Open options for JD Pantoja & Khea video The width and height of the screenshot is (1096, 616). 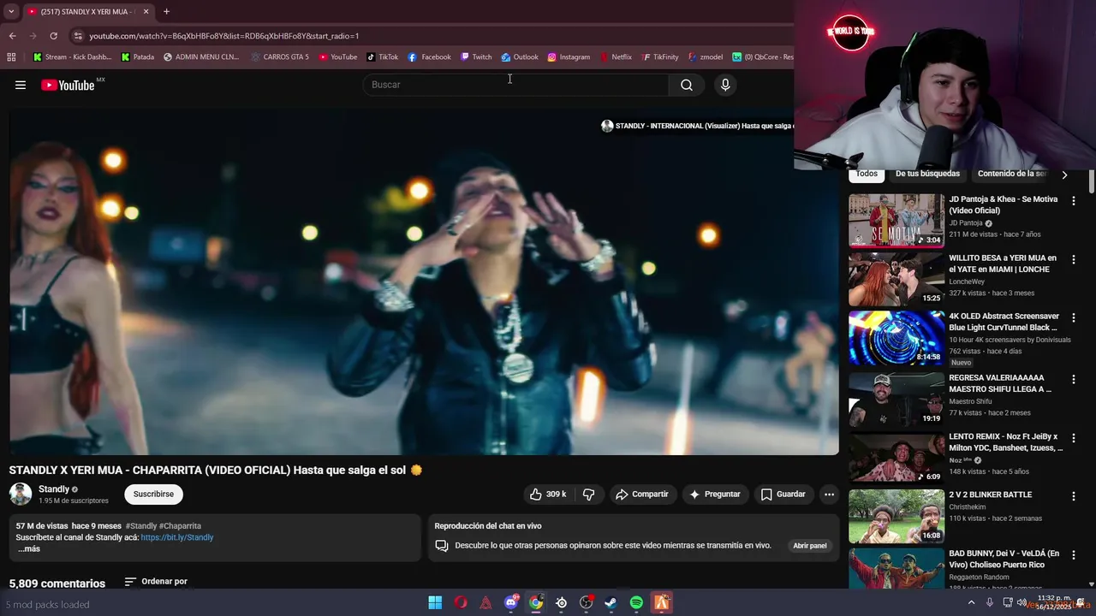[1073, 201]
